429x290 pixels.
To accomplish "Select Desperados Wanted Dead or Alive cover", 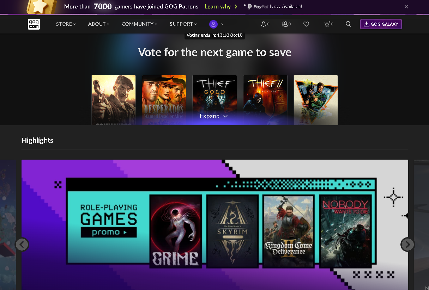I will point(164,100).
